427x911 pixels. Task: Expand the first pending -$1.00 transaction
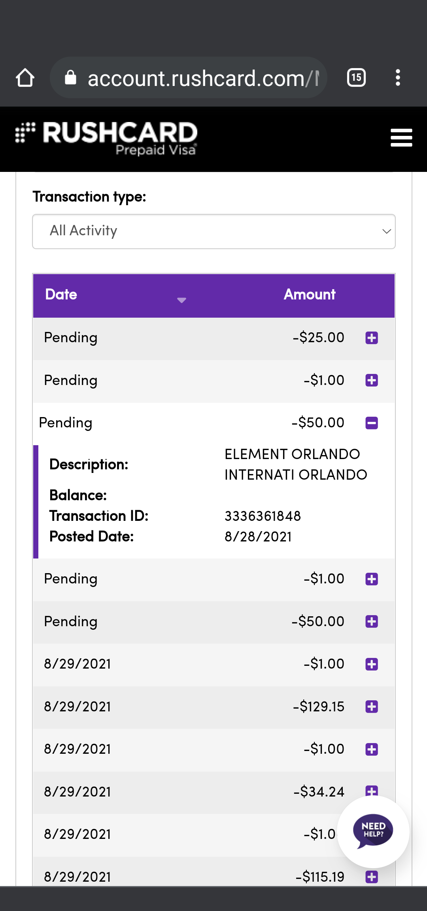372,381
